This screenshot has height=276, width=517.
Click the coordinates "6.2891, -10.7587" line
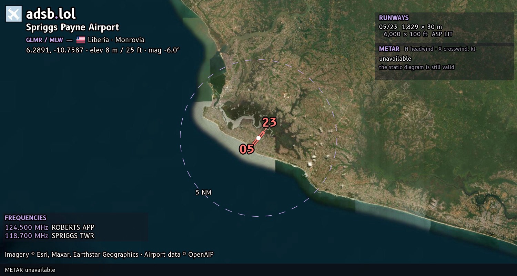[103, 50]
